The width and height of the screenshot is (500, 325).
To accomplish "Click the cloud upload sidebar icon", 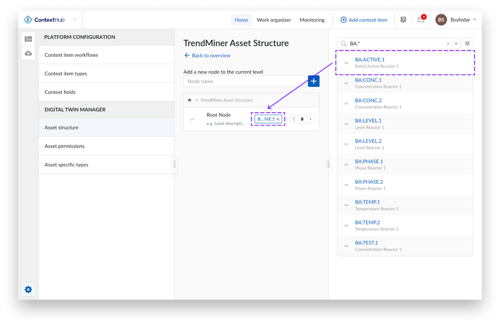I will (x=28, y=53).
